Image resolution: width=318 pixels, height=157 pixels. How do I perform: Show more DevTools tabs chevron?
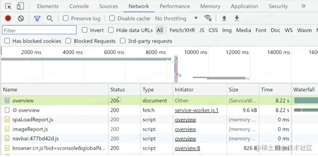(x=303, y=6)
